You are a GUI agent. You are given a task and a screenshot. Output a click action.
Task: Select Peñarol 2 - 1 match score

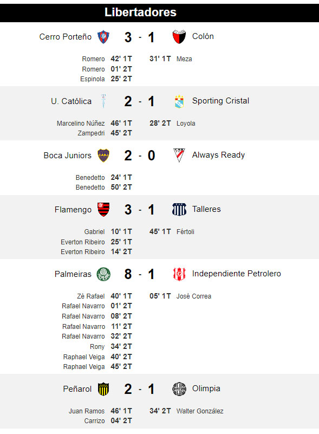[139, 389]
